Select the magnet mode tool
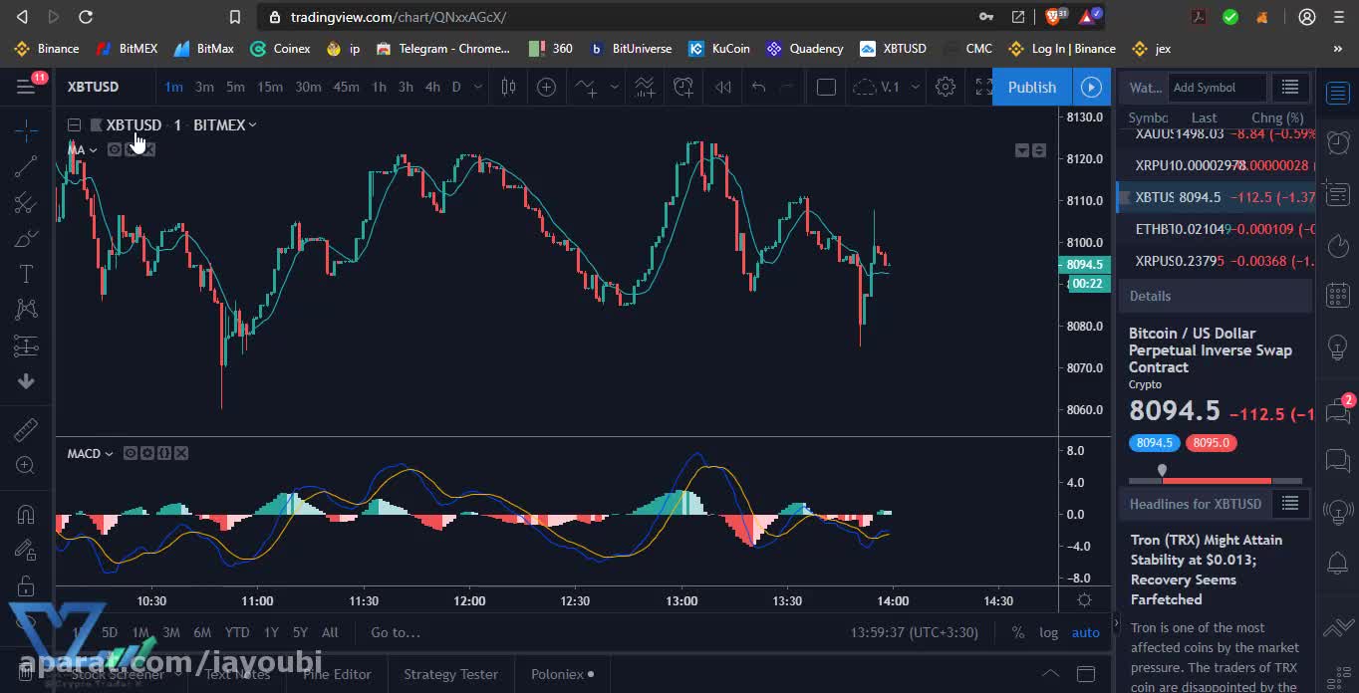This screenshot has width=1359, height=693. pos(26,514)
